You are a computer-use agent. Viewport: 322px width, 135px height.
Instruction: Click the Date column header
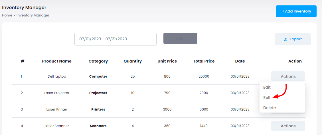(x=240, y=61)
